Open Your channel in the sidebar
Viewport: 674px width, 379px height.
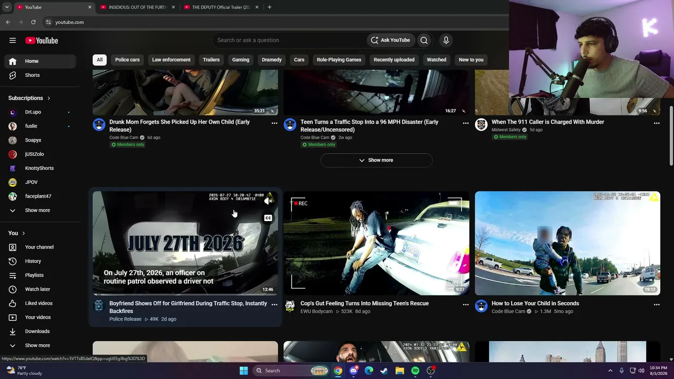tap(41, 247)
